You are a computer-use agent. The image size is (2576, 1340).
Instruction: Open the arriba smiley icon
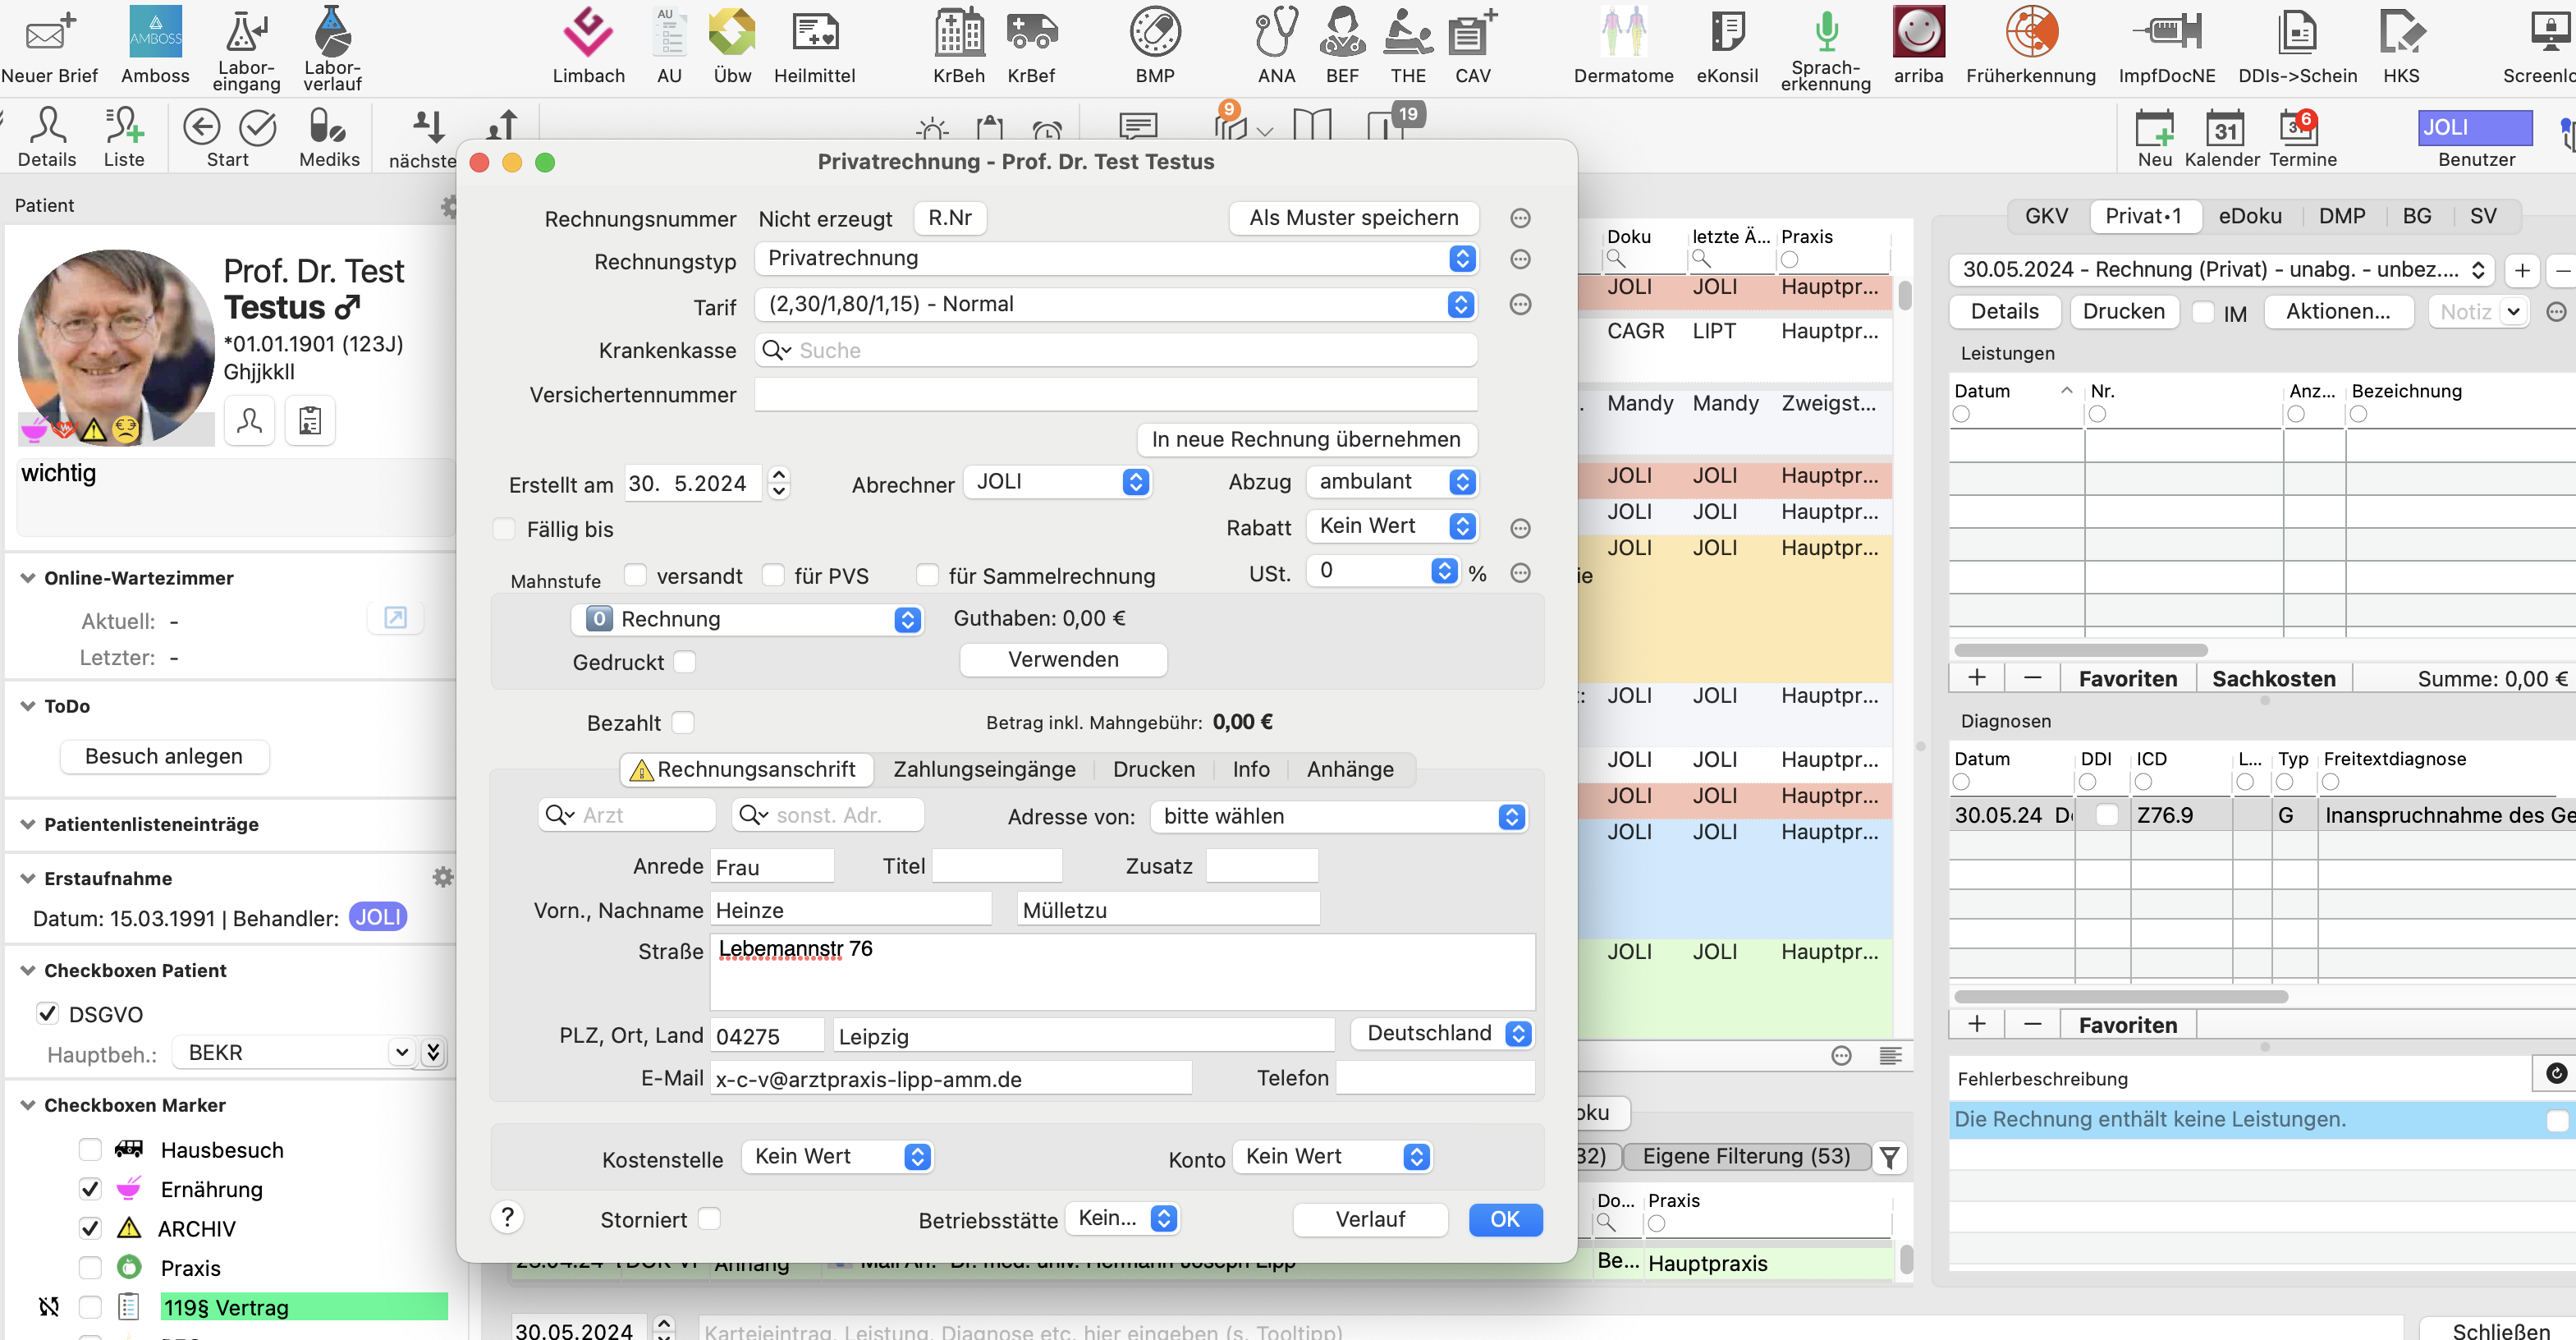point(1918,45)
